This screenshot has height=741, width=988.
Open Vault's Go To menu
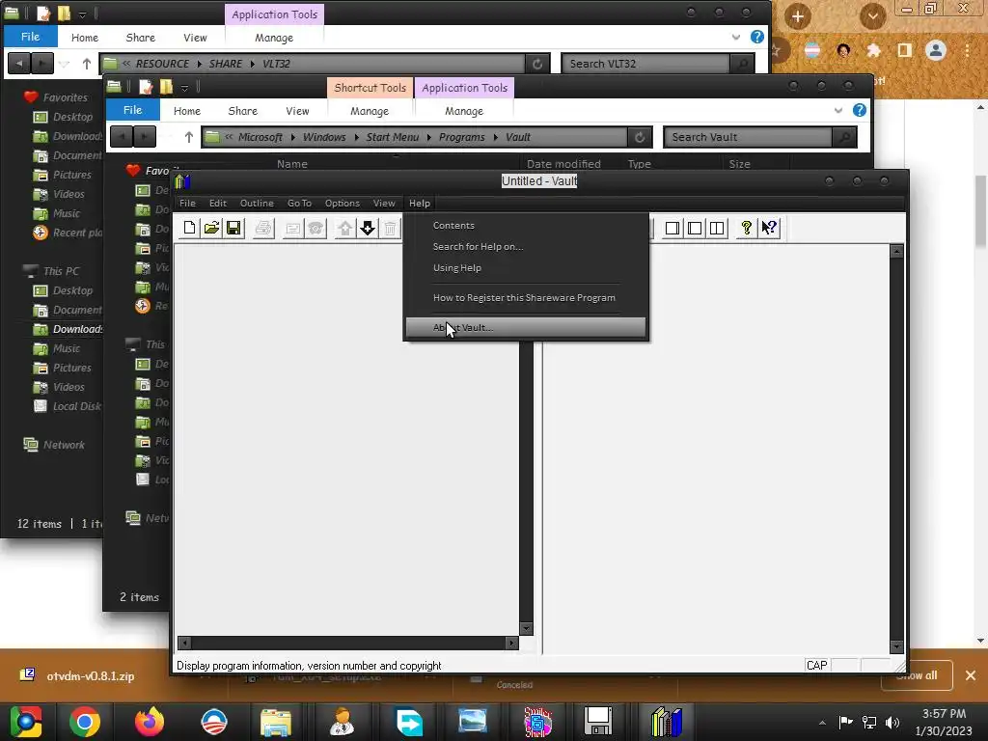pos(299,203)
